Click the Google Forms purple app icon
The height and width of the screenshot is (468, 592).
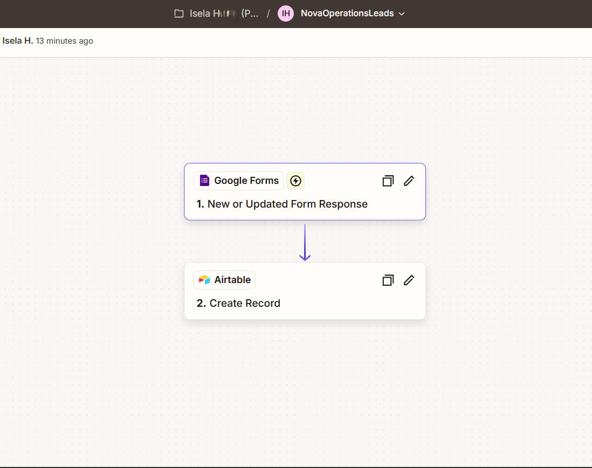(204, 181)
